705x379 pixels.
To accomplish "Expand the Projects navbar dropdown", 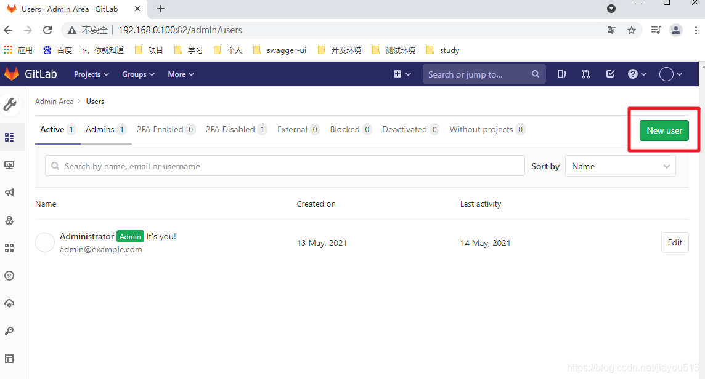I will (x=91, y=74).
